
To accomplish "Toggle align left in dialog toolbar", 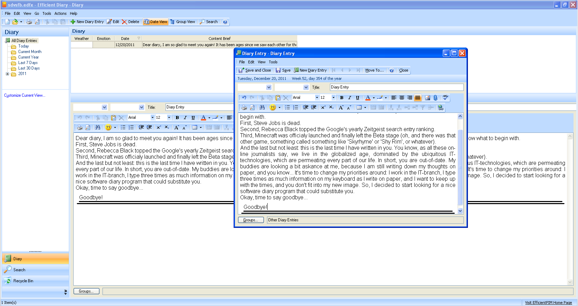I will point(394,98).
